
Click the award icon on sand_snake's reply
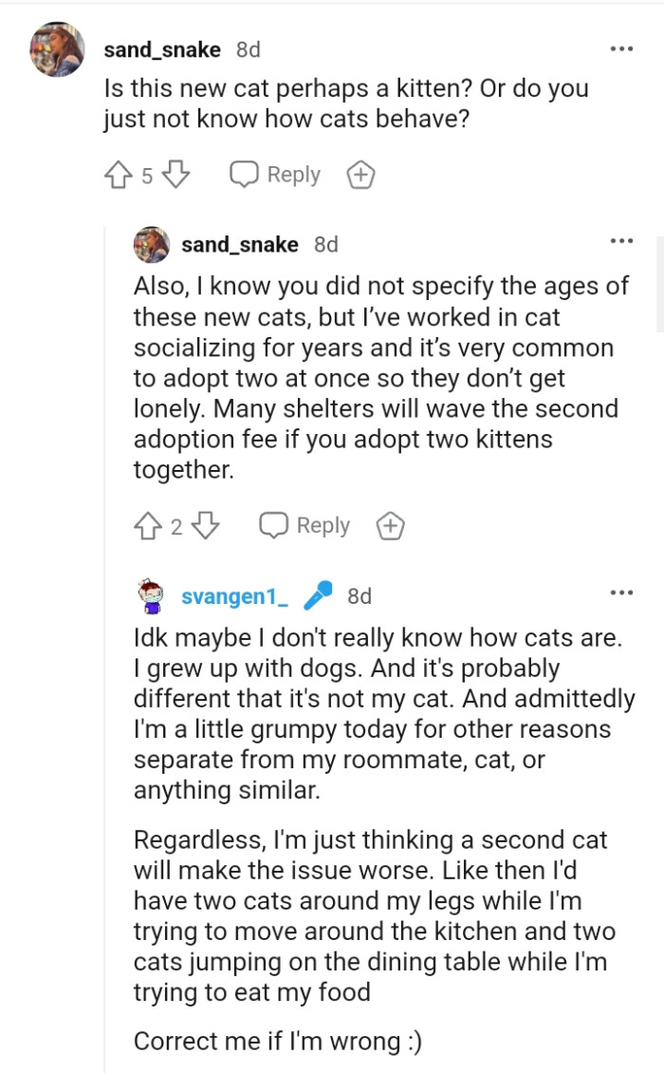[390, 524]
